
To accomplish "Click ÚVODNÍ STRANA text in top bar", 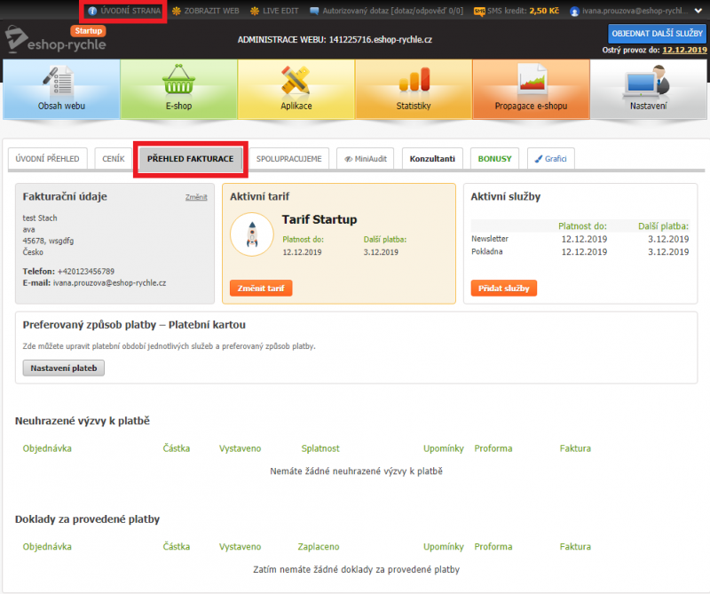I will pyautogui.click(x=130, y=11).
